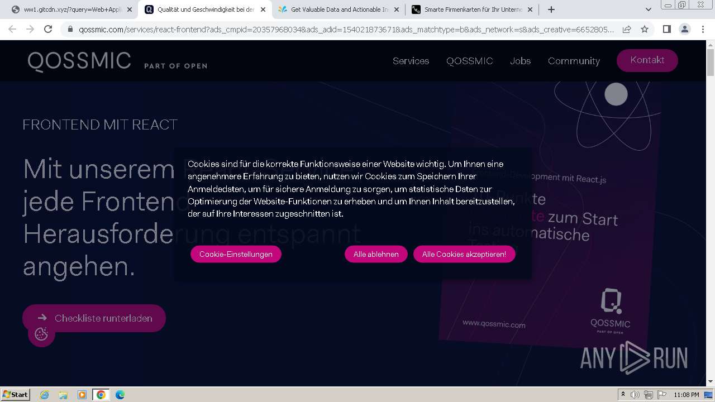
Task: Click the PART OF OPEN tagline
Action: (x=175, y=66)
